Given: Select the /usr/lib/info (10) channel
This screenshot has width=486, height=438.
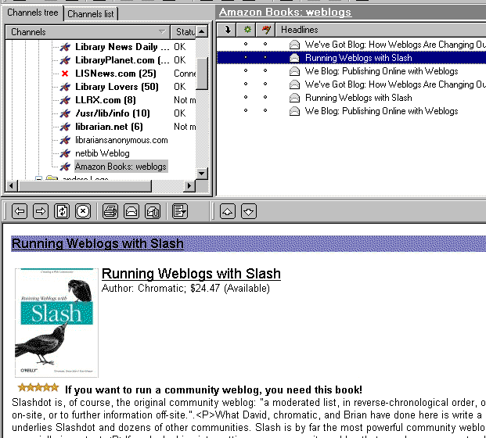Looking at the screenshot, I should click(x=113, y=113).
